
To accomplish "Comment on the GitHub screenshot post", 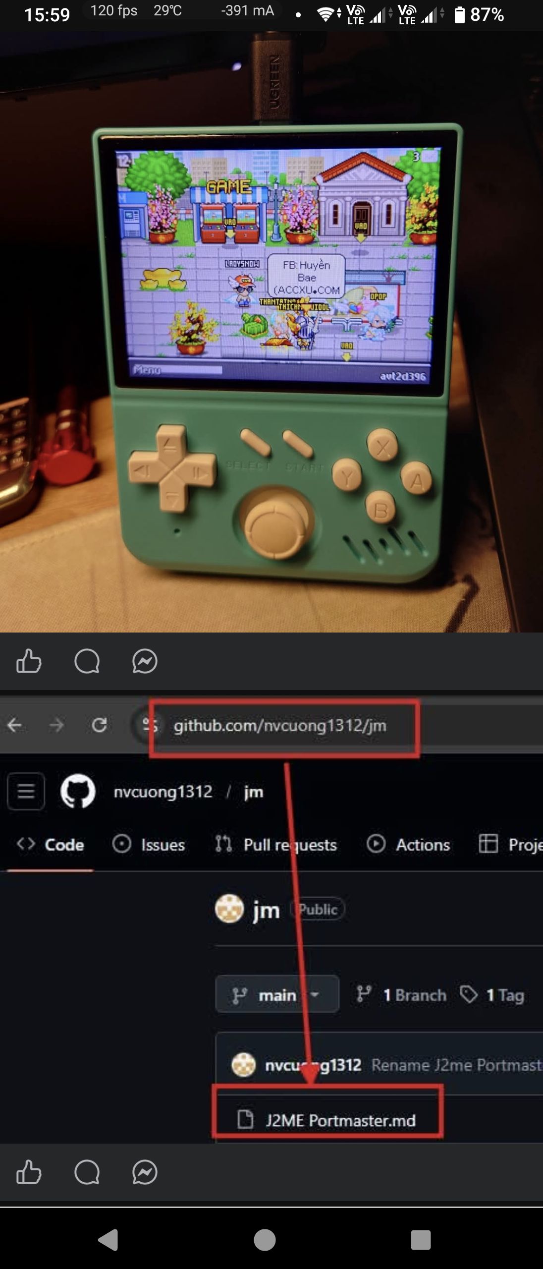I will pyautogui.click(x=87, y=1172).
